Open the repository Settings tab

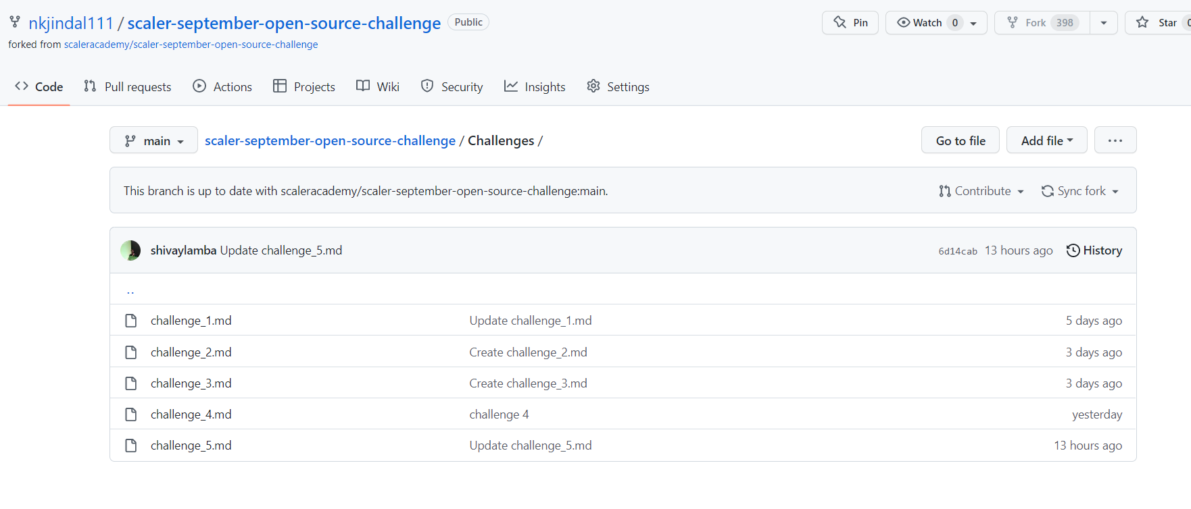[618, 86]
